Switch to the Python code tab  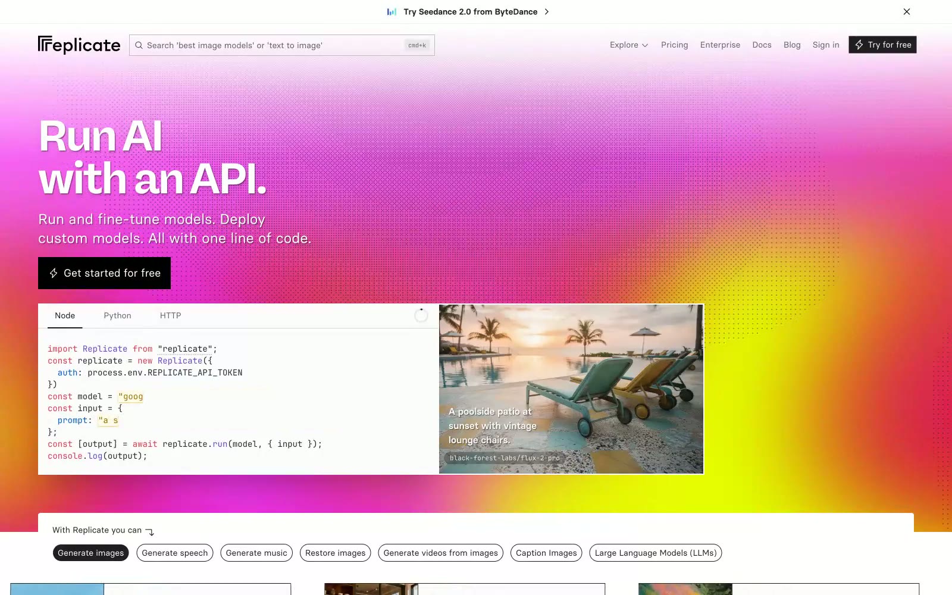point(117,315)
